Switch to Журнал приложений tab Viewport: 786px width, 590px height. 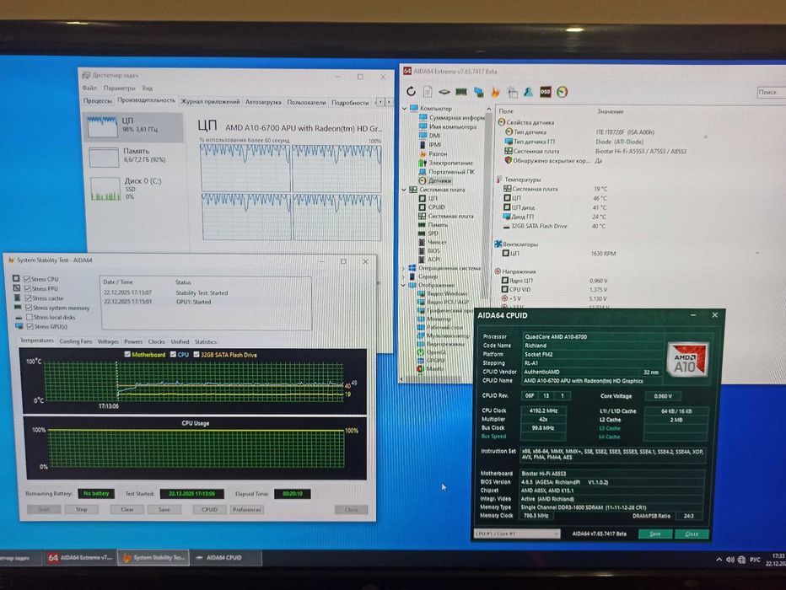pyautogui.click(x=210, y=102)
